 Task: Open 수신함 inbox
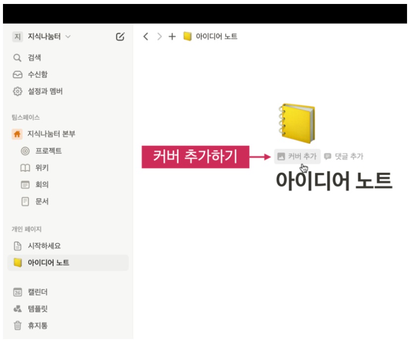(x=38, y=74)
